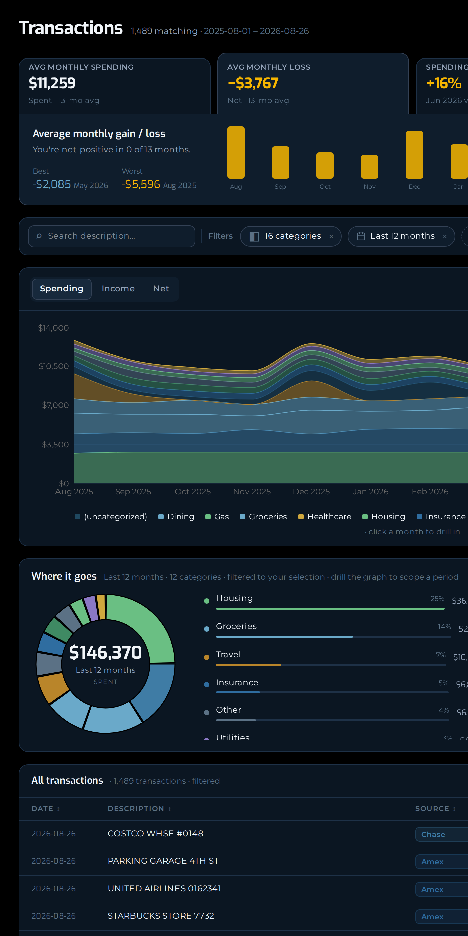Open the Last 12 months date dropdown
468x936 pixels.
click(401, 236)
